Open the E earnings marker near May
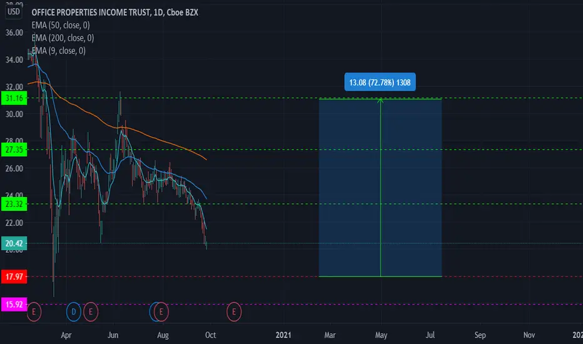Screen dimensions: 583x344 coord(91,311)
